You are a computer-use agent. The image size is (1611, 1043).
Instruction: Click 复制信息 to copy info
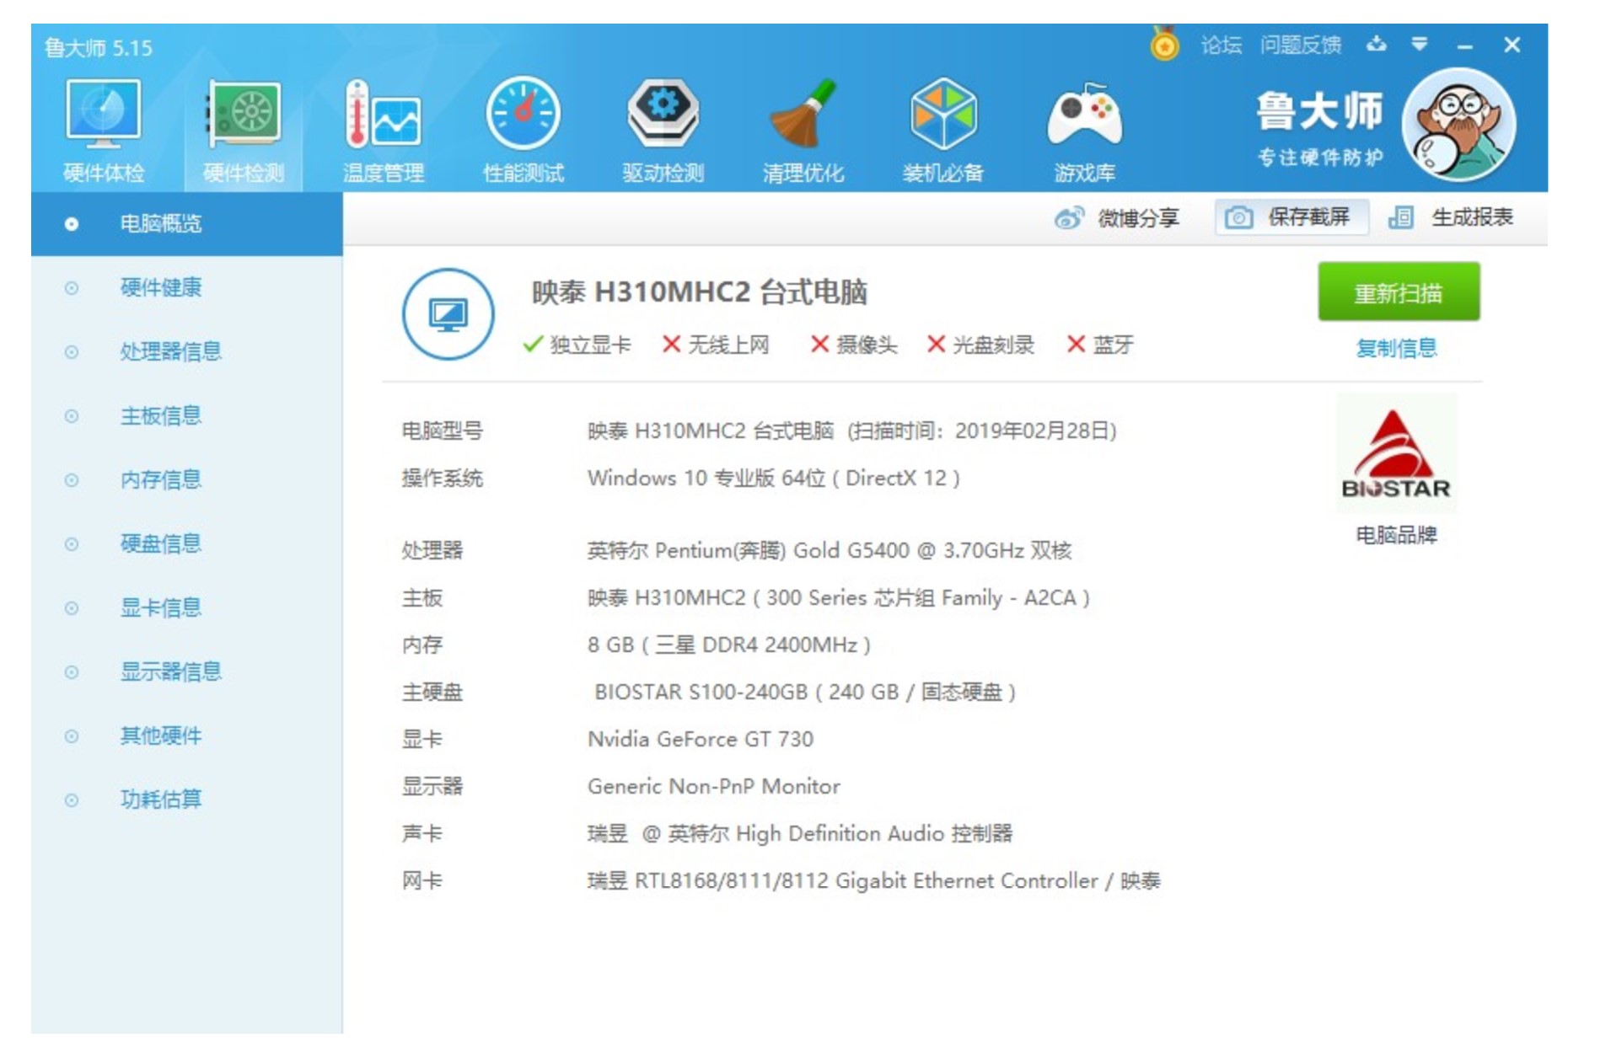1396,348
